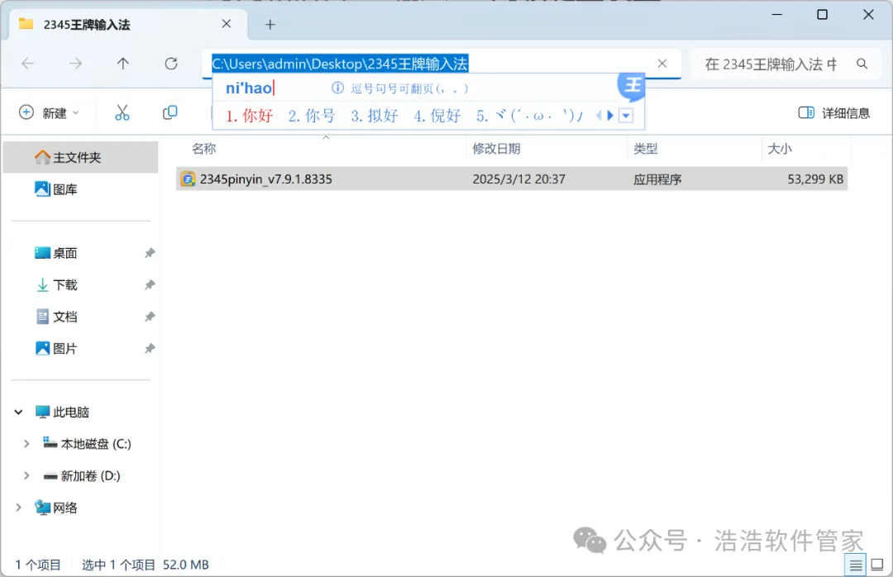893x577 pixels.
Task: Expand the candidate list dropdown
Action: tap(625, 116)
